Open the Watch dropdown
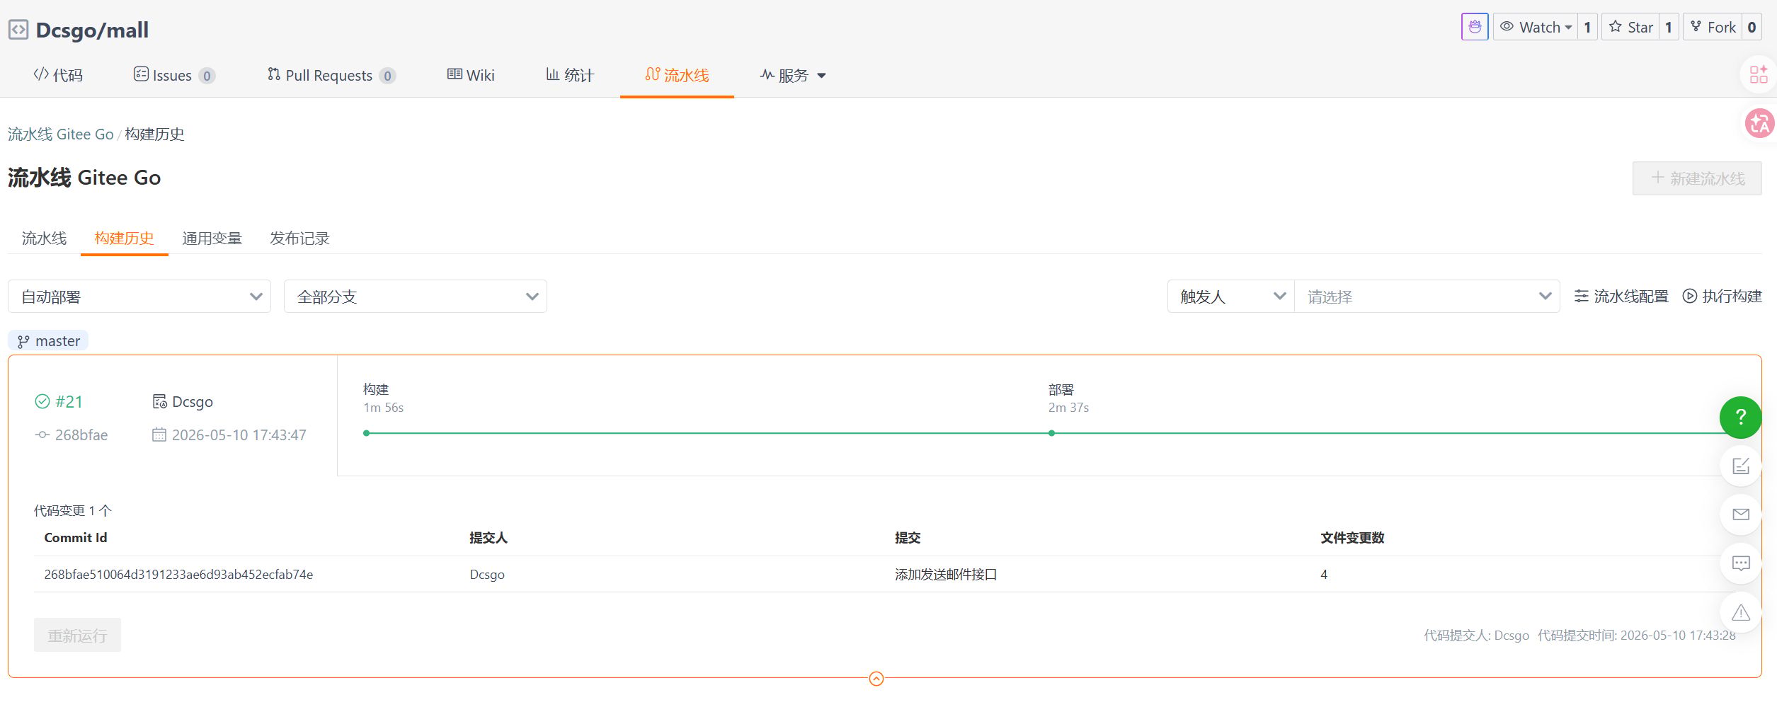Viewport: 1777px width, 724px height. click(x=1536, y=27)
